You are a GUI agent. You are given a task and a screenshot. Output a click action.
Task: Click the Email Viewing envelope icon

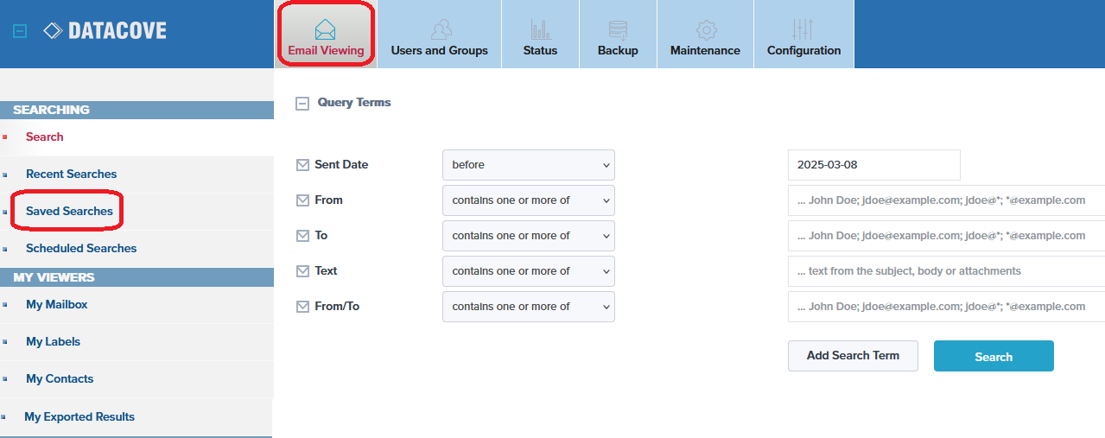pos(326,29)
